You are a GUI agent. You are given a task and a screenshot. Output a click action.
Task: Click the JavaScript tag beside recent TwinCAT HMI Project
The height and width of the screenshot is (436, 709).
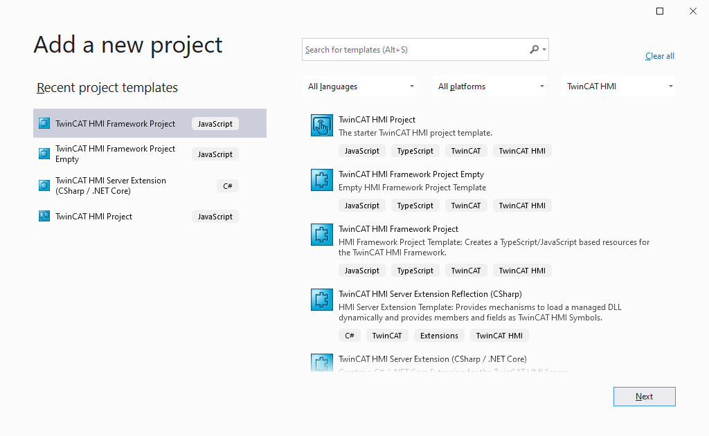point(215,217)
